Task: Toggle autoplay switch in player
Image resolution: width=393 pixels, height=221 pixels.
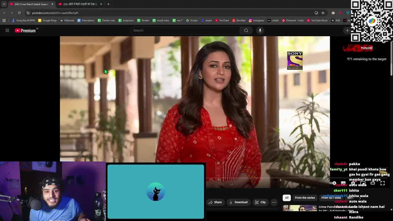Action: [333, 183]
